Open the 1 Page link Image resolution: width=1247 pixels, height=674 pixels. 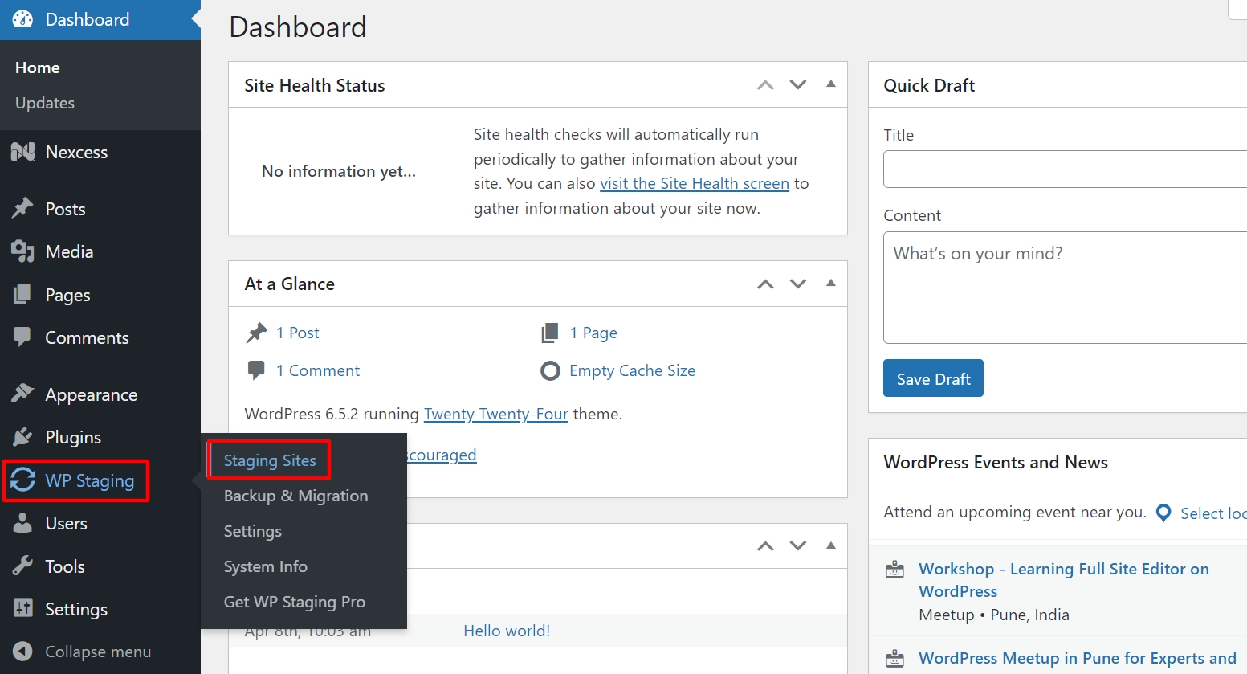593,333
